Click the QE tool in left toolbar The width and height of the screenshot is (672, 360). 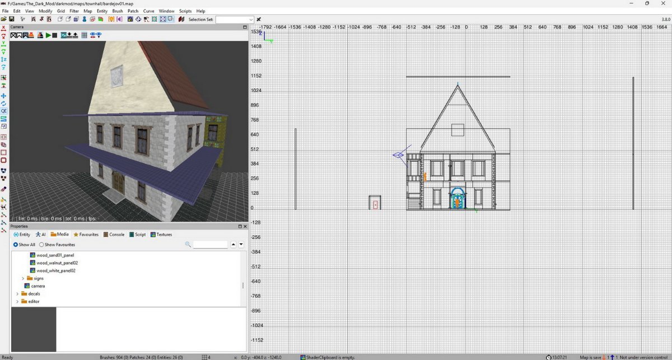[x=4, y=111]
